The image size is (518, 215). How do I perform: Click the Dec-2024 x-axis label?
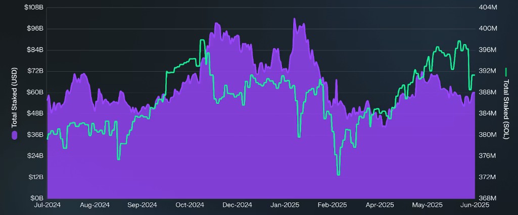238,205
